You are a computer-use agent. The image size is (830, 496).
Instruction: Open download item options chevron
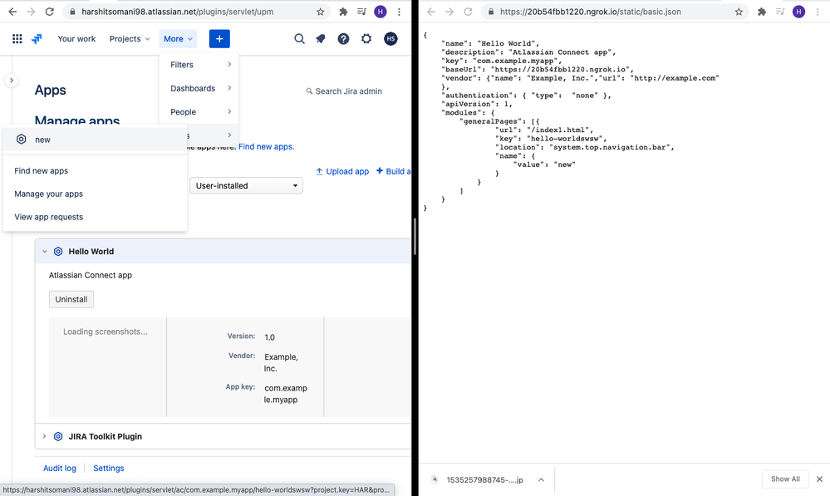coord(541,480)
